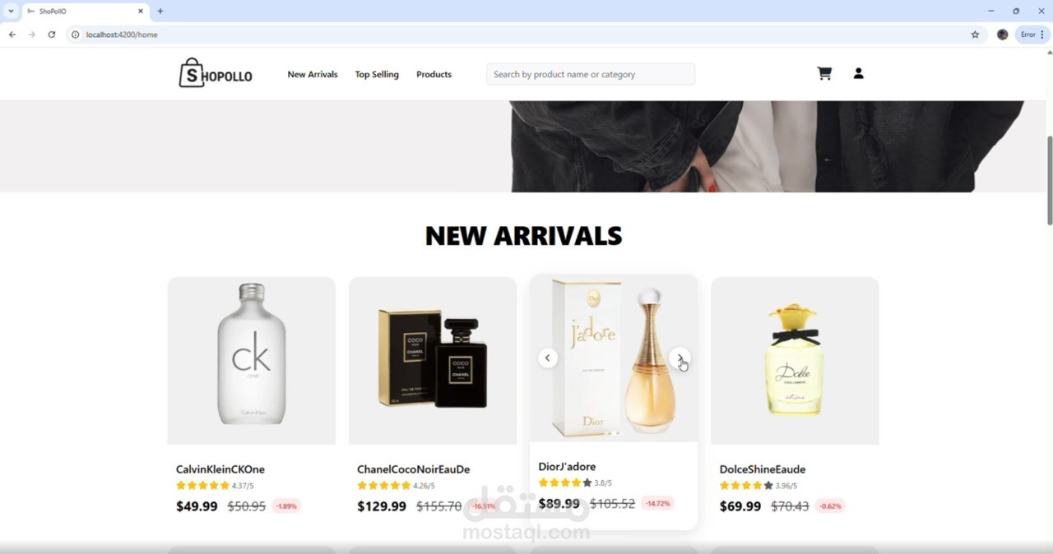Show next image on Dior J'adore card
The width and height of the screenshot is (1053, 554).
(x=680, y=358)
